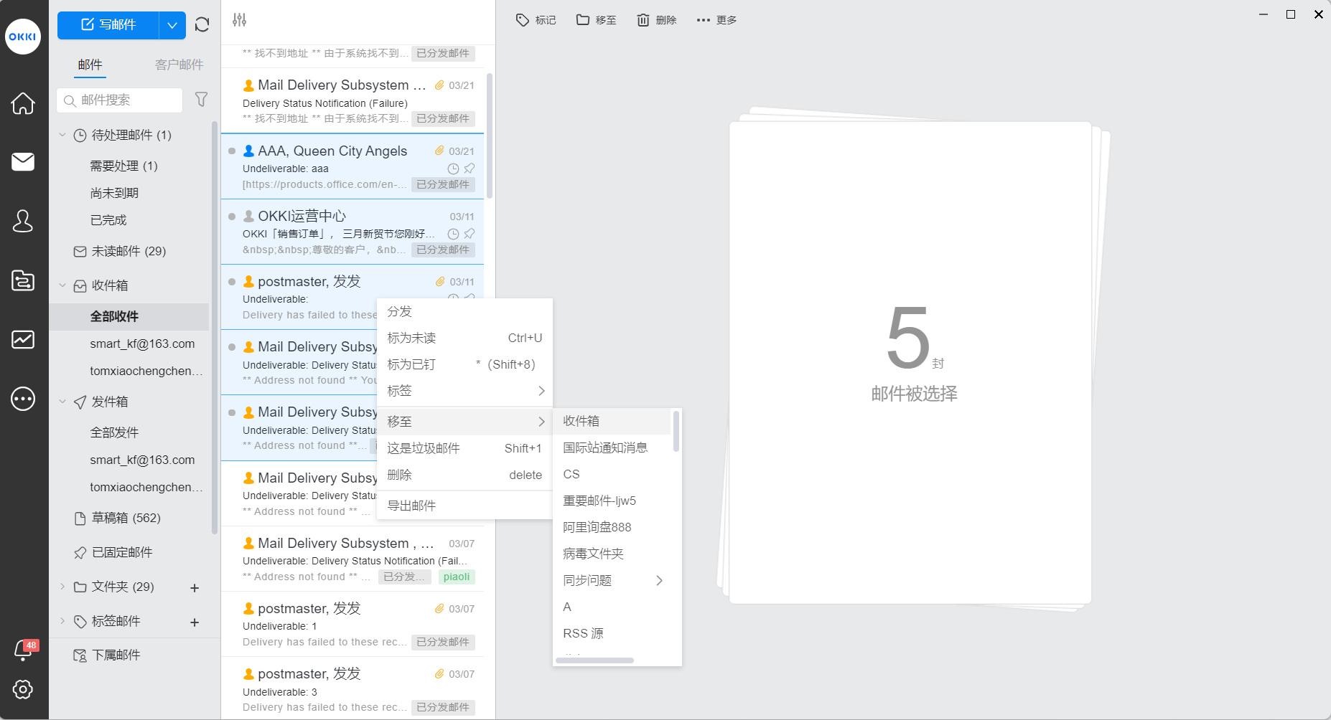The height and width of the screenshot is (720, 1331).
Task: Collapse the 收件箱 tree node
Action: tap(62, 285)
